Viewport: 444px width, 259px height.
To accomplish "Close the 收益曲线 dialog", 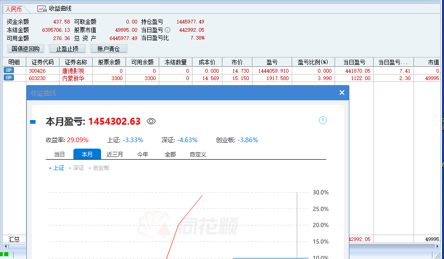I will (342, 92).
